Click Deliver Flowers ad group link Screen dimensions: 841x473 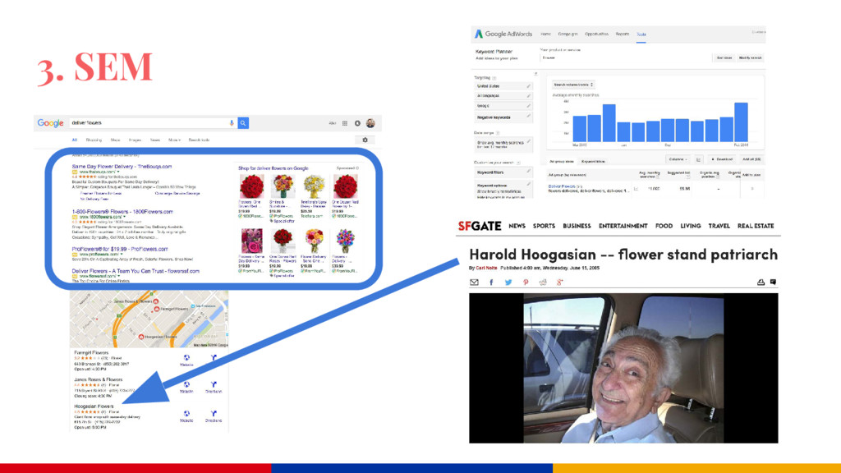pyautogui.click(x=562, y=186)
